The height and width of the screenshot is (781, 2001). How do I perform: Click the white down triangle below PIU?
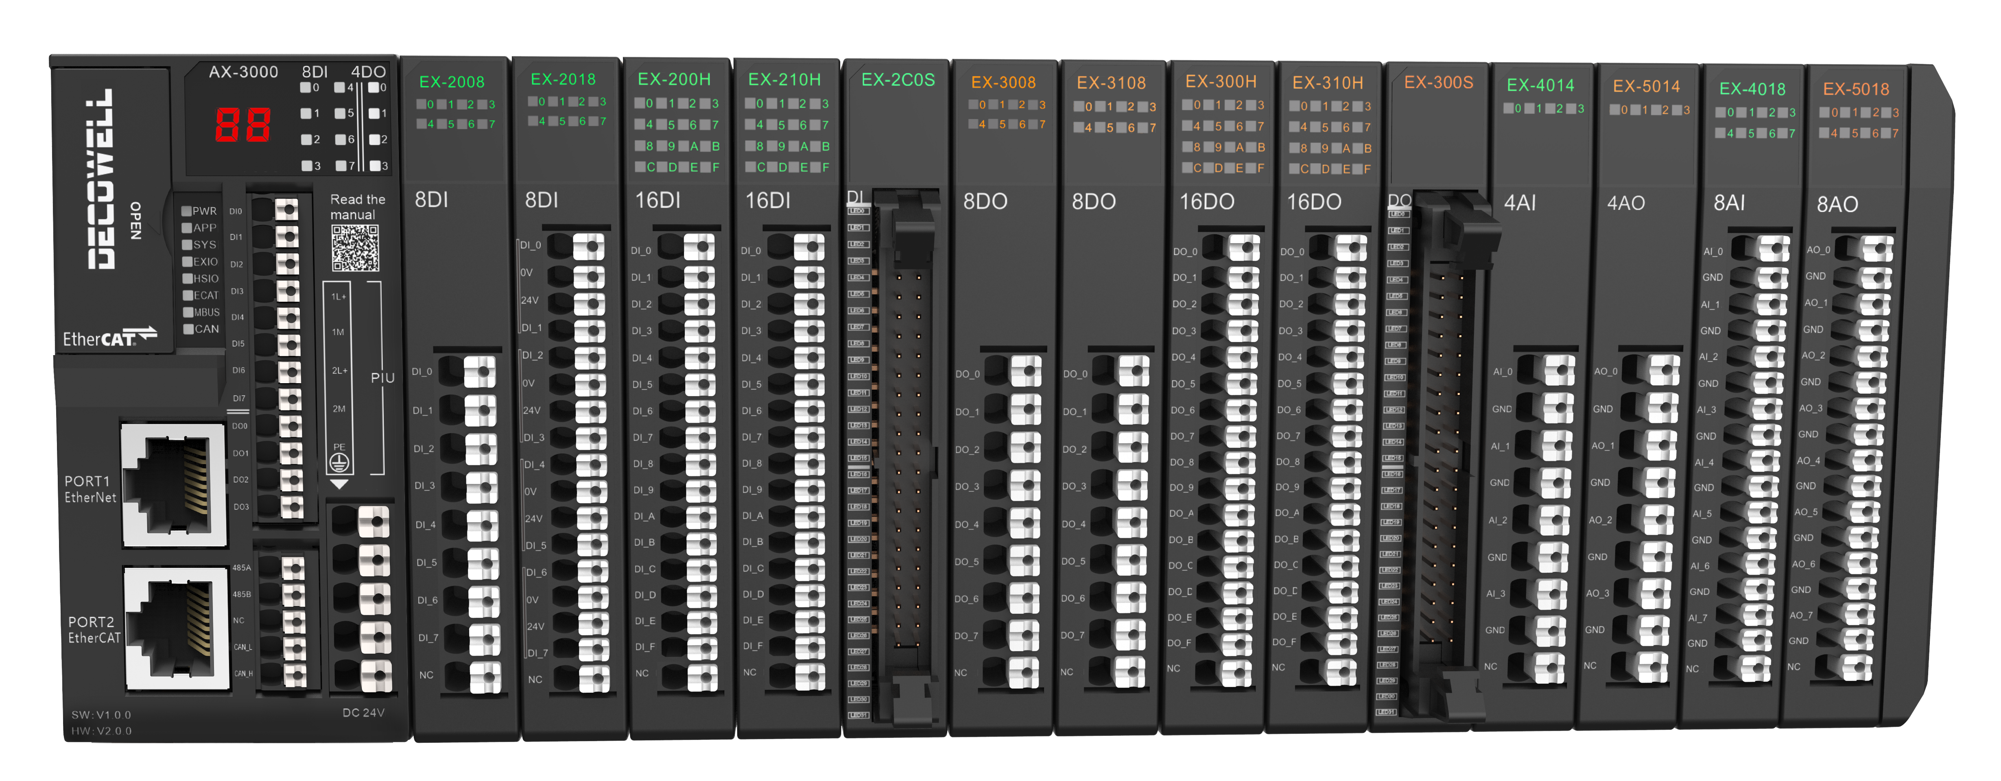(339, 484)
